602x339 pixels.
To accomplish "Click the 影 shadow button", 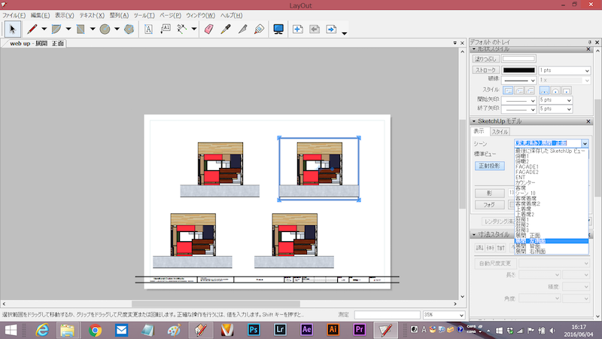I will click(x=489, y=193).
